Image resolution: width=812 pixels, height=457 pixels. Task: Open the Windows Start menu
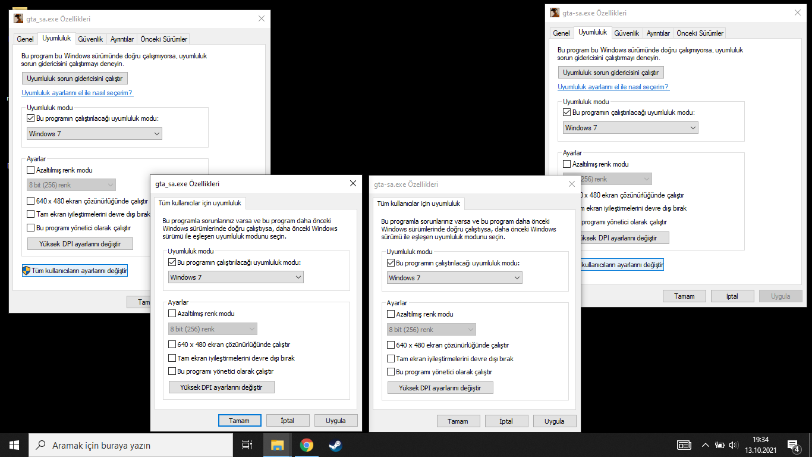pos(14,445)
